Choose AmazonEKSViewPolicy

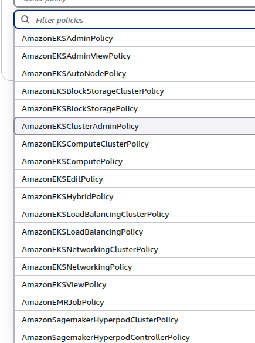point(135,284)
